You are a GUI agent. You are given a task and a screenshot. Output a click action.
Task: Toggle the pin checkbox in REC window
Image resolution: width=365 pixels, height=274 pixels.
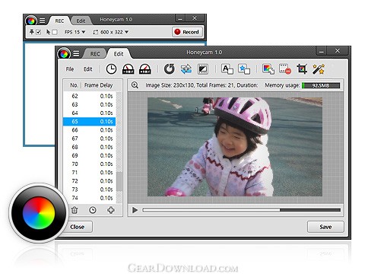click(38, 32)
